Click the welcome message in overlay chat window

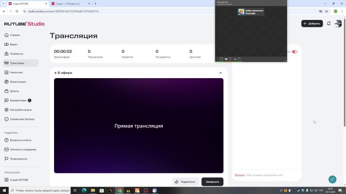point(251,12)
